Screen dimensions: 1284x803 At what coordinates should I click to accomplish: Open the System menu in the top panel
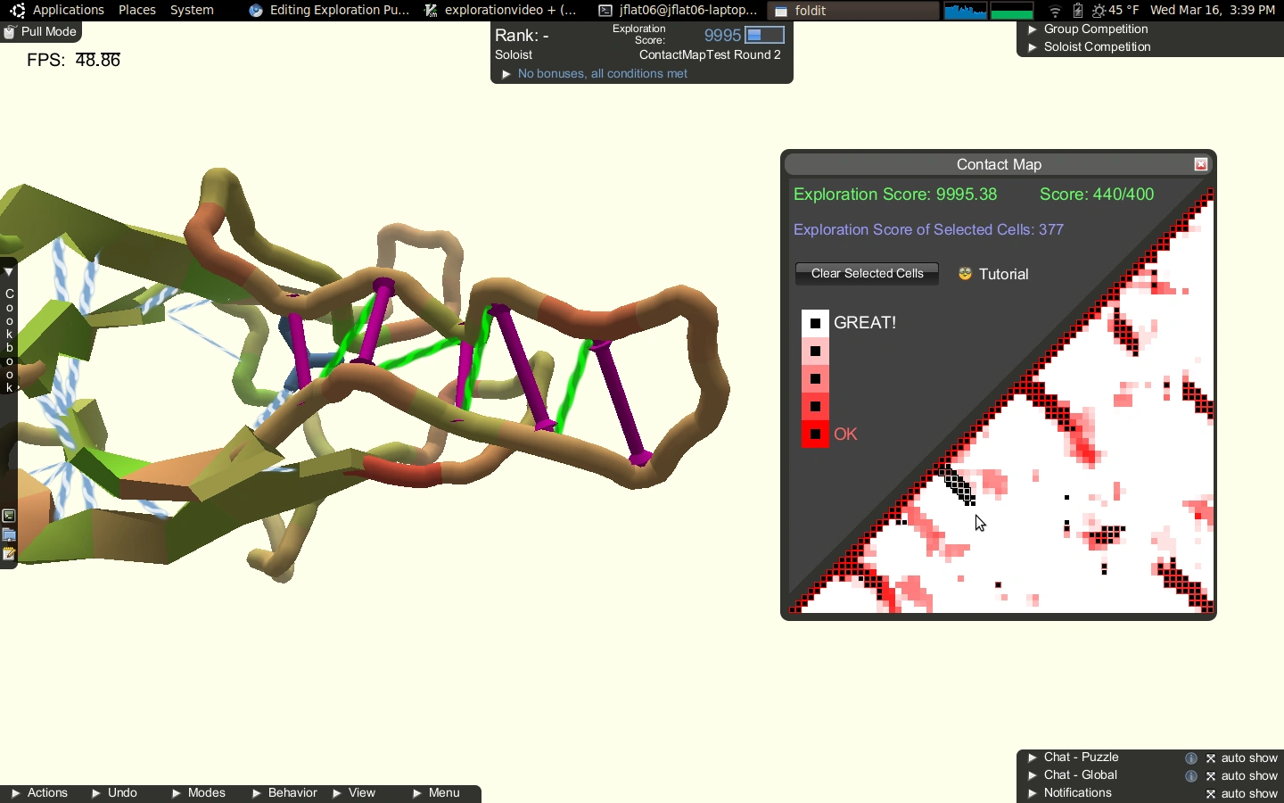193,11
